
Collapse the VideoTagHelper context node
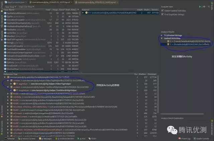click(8, 81)
